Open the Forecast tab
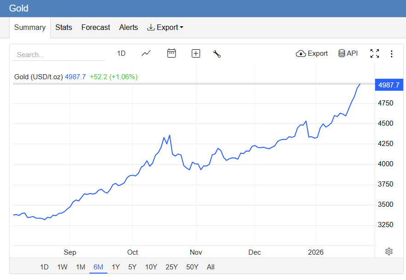Screen dimensions: 406x280 coord(96,28)
